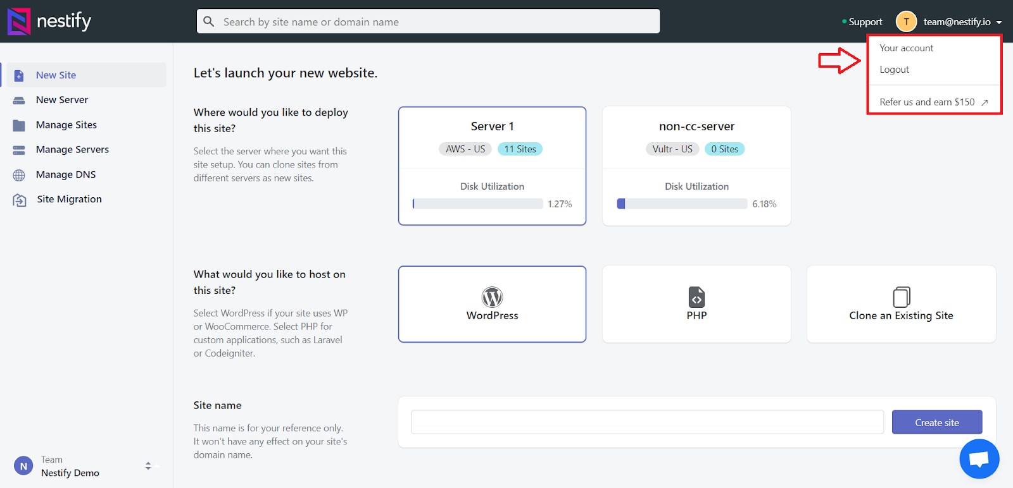Click the Manage DNS globe icon

[x=19, y=175]
